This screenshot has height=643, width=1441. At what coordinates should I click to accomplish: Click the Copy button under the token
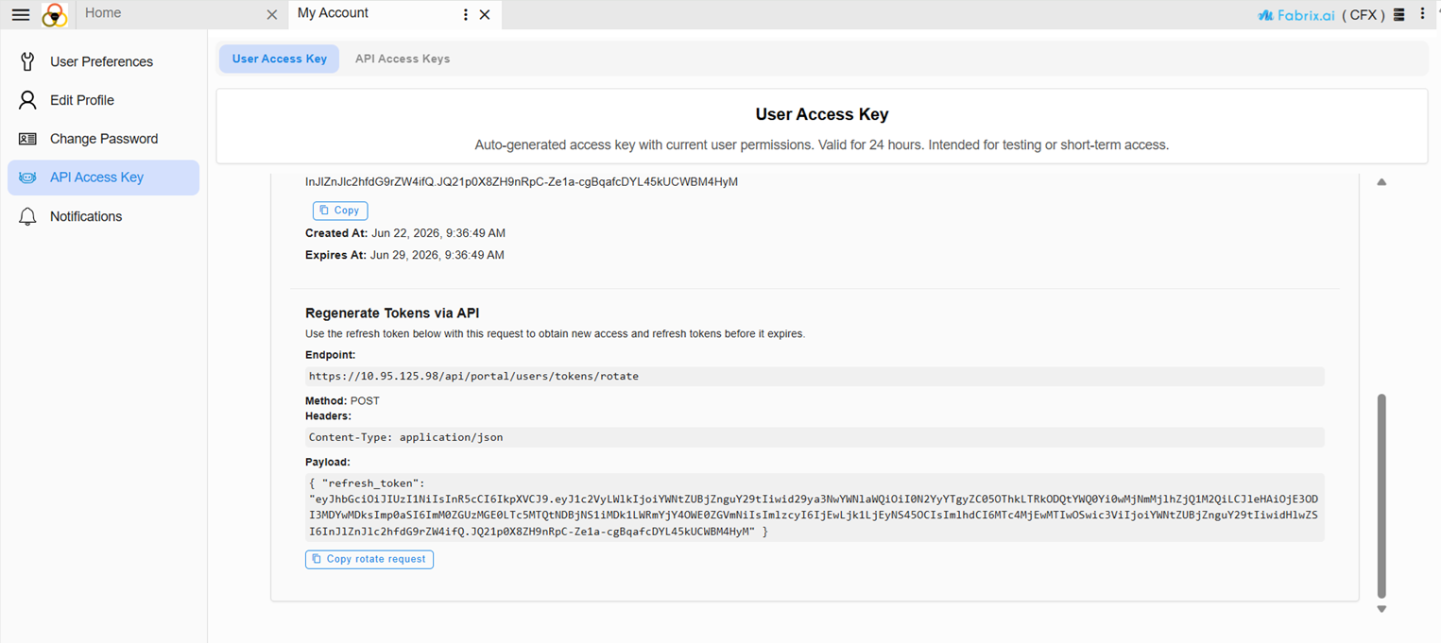(x=340, y=211)
